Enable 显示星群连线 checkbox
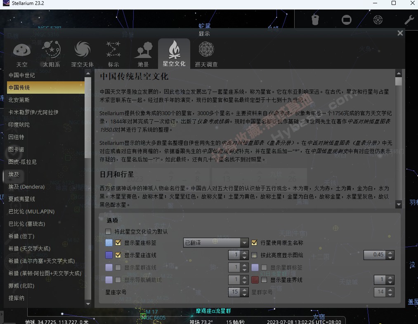Image resolution: width=418 pixels, height=324 pixels. point(118,267)
